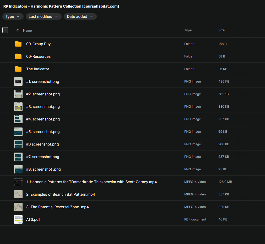
Task: Open the ATS.pdf document icon
Action: pyautogui.click(x=18, y=219)
